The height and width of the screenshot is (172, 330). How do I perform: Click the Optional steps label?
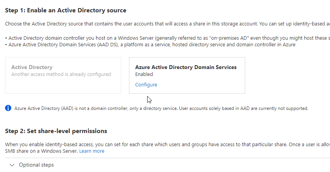[36, 165]
